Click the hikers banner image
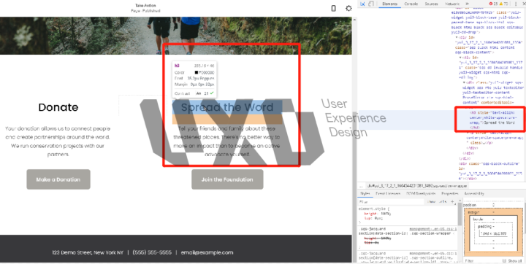Image resolution: width=526 pixels, height=264 pixels. coord(176,36)
